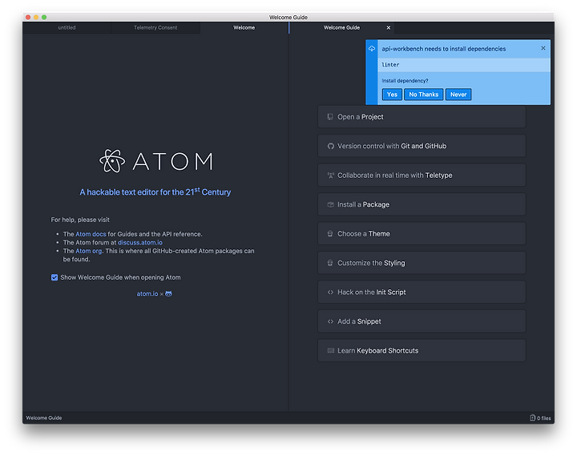
Task: Click the linter dependency name in the notification
Action: (x=390, y=65)
